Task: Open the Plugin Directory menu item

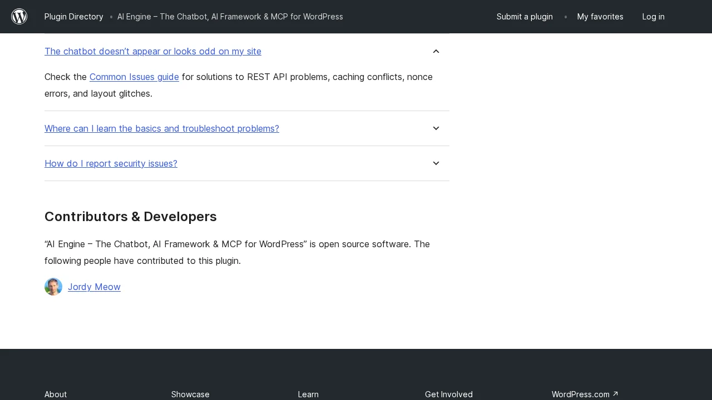Action: click(x=73, y=17)
